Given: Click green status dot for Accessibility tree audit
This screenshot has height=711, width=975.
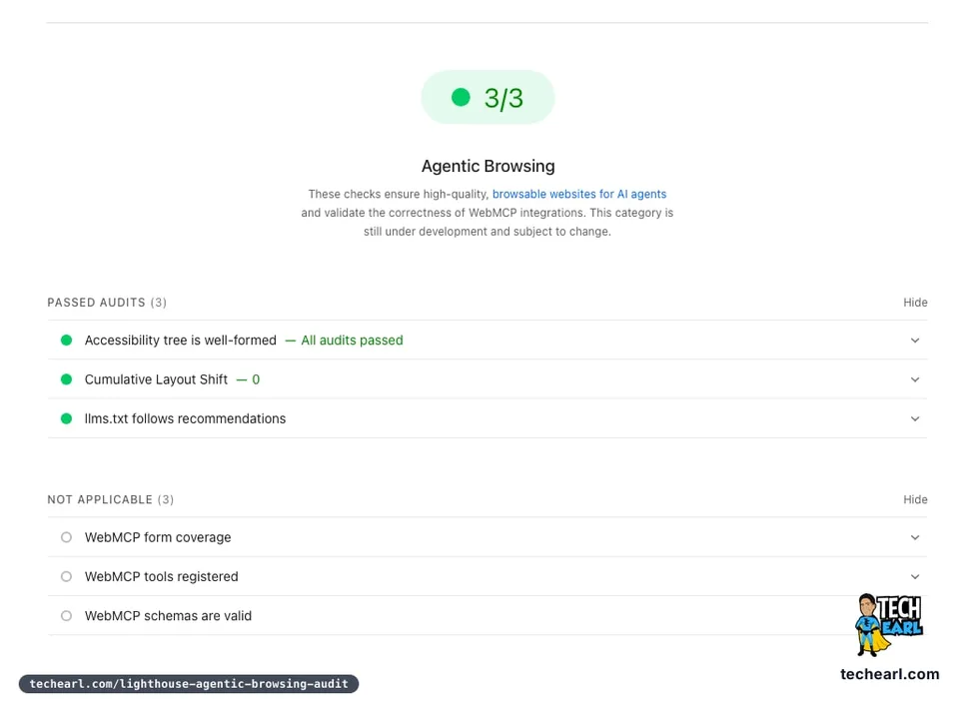Looking at the screenshot, I should pyautogui.click(x=66, y=340).
